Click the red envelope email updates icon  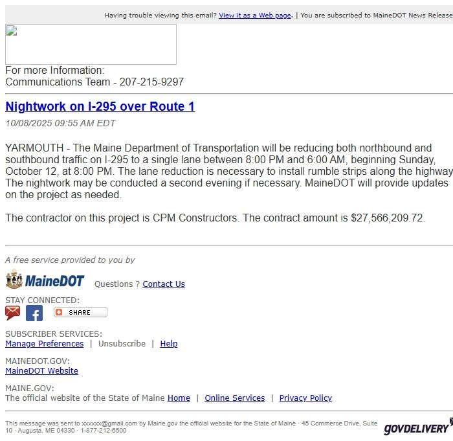[x=13, y=313]
